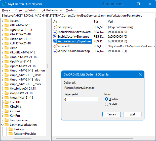Select the LanmanWorkstation folder icon
Screen dimensions: 156x141
point(7,125)
